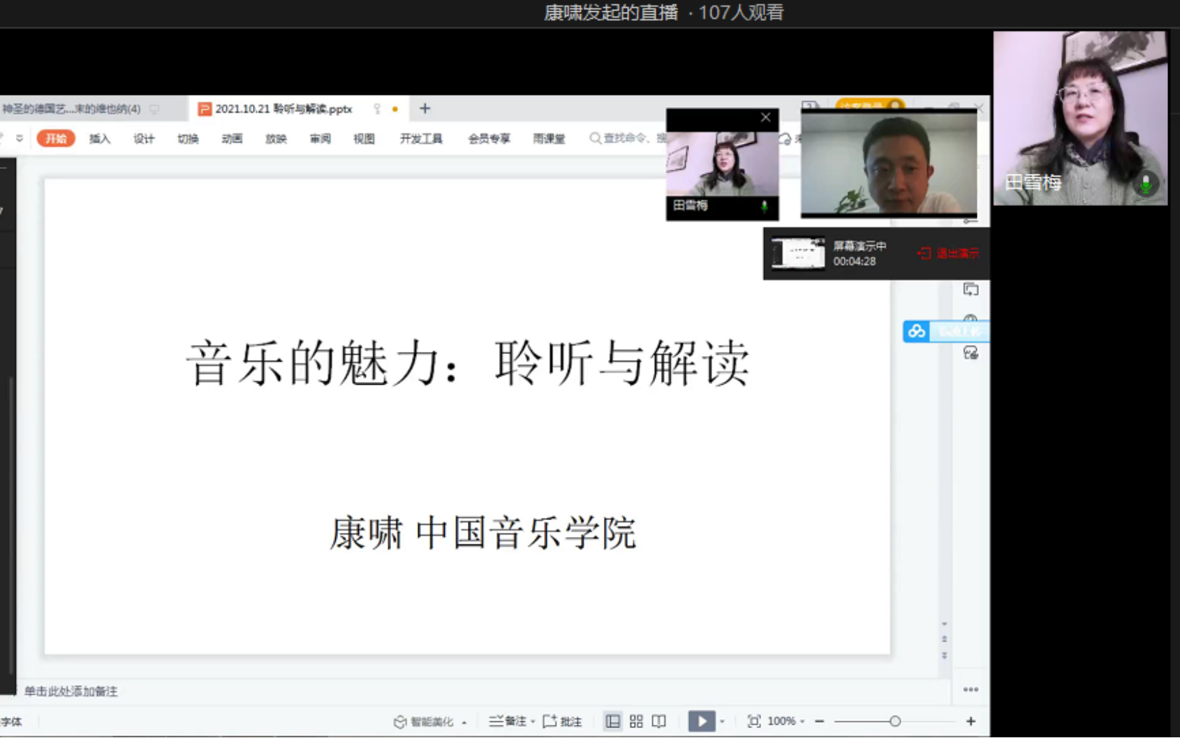Click the pin icon on the pptx tab
Viewport: 1180px width, 738px height.
(377, 109)
